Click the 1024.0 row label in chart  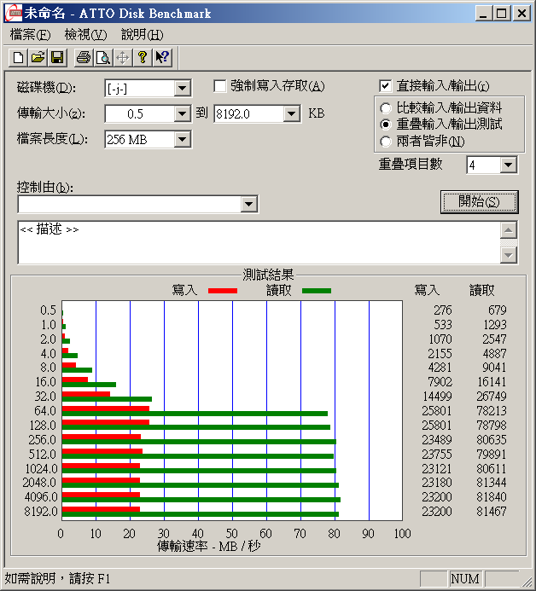[41, 469]
